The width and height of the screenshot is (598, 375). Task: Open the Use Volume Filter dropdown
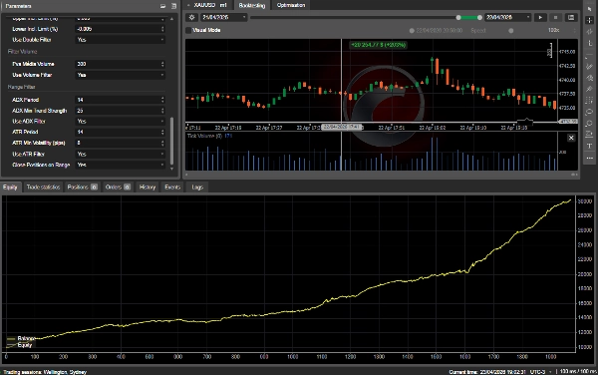[x=121, y=75]
